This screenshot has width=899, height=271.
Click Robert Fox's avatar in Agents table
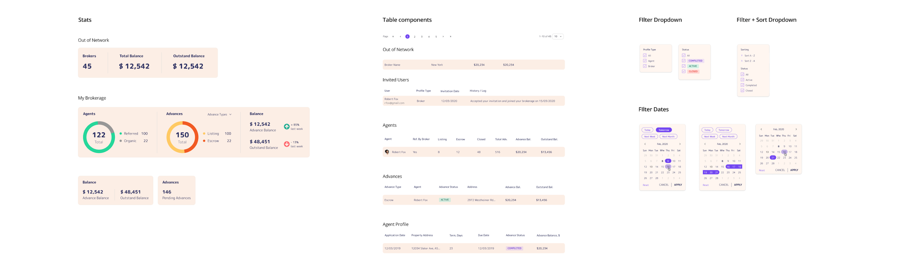387,152
